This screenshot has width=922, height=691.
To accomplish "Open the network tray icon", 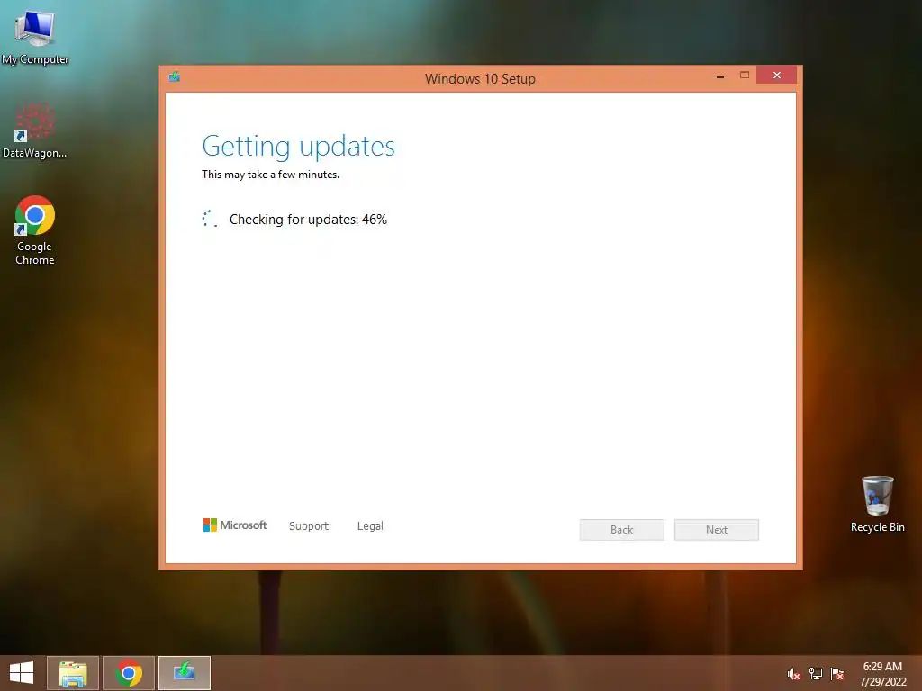I will click(816, 674).
